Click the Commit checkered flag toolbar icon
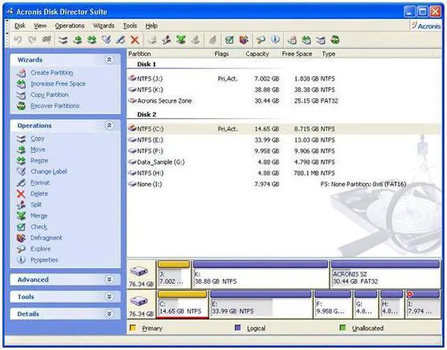The height and width of the screenshot is (350, 447). (47, 40)
